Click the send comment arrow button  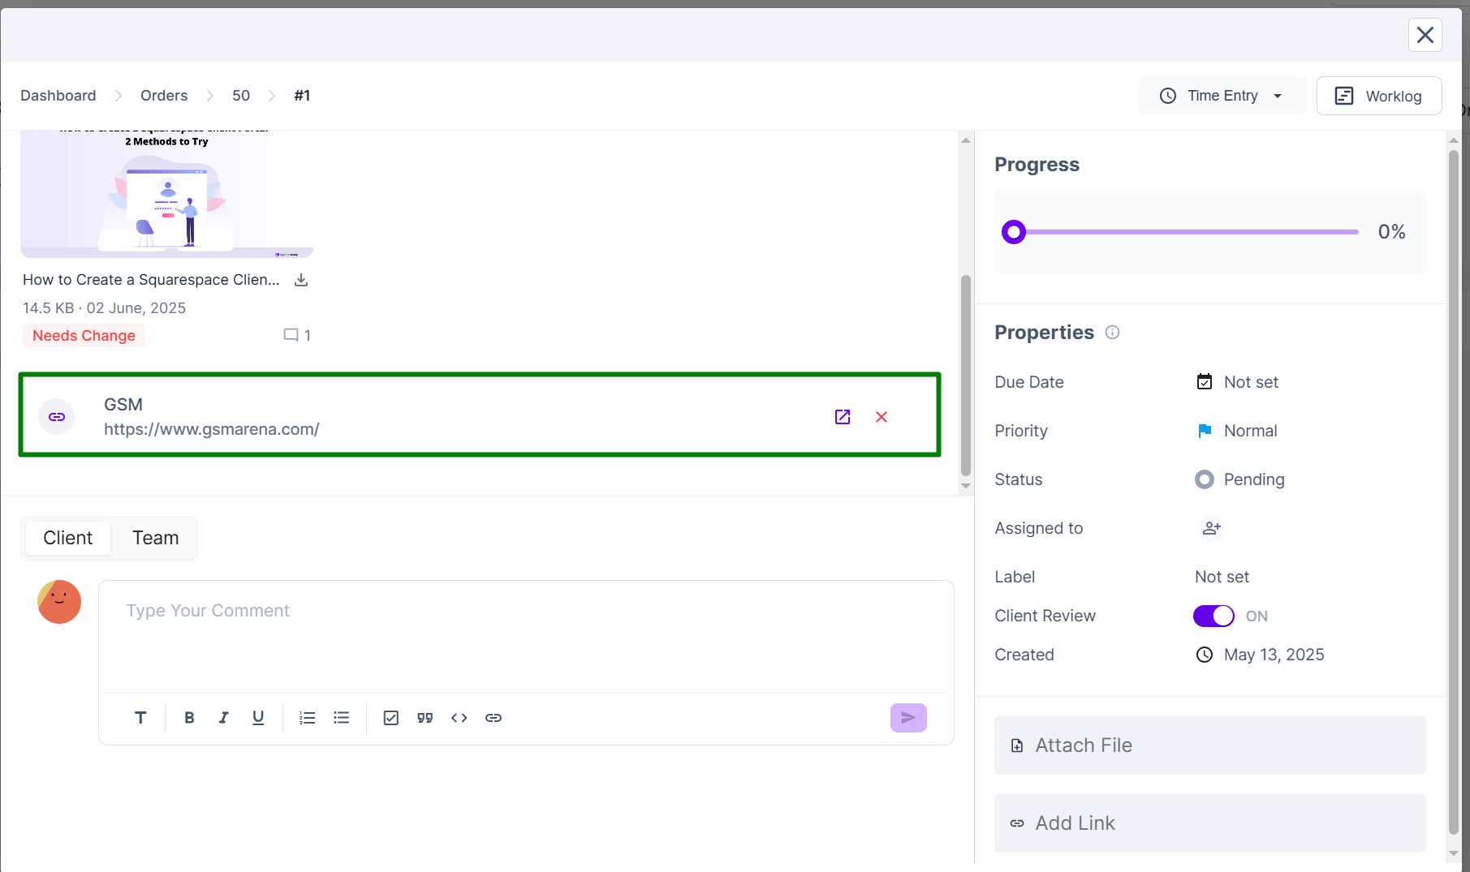click(x=908, y=718)
